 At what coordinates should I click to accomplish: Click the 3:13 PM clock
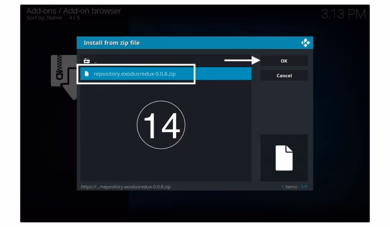(x=343, y=15)
